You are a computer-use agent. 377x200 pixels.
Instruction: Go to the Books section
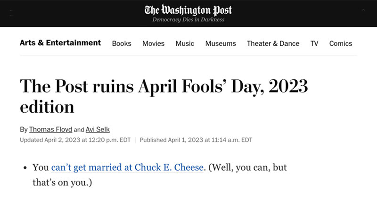click(x=122, y=43)
